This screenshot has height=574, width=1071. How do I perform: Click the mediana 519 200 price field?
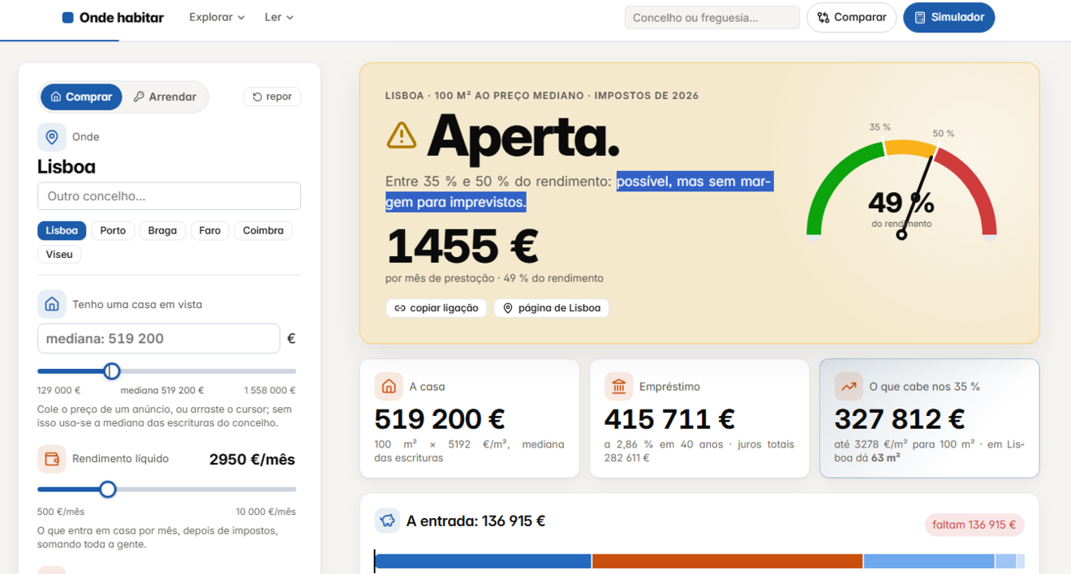coord(158,339)
